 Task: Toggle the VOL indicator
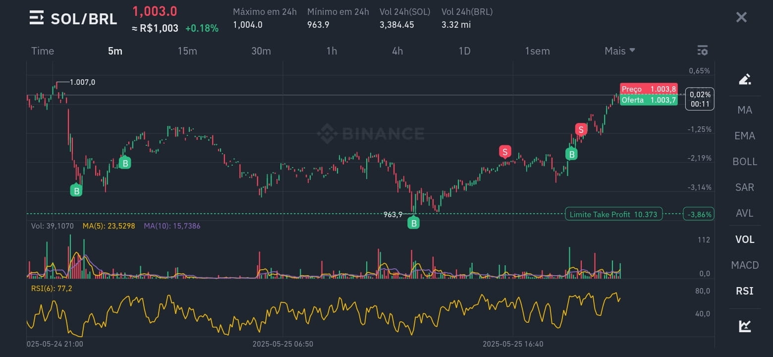point(745,239)
